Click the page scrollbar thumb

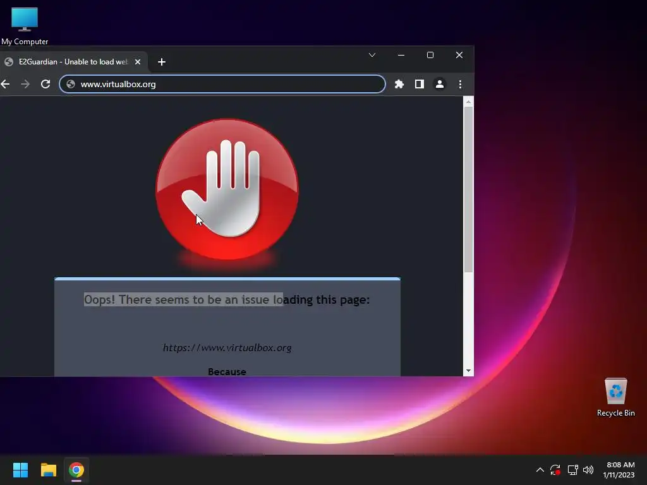[x=468, y=189]
